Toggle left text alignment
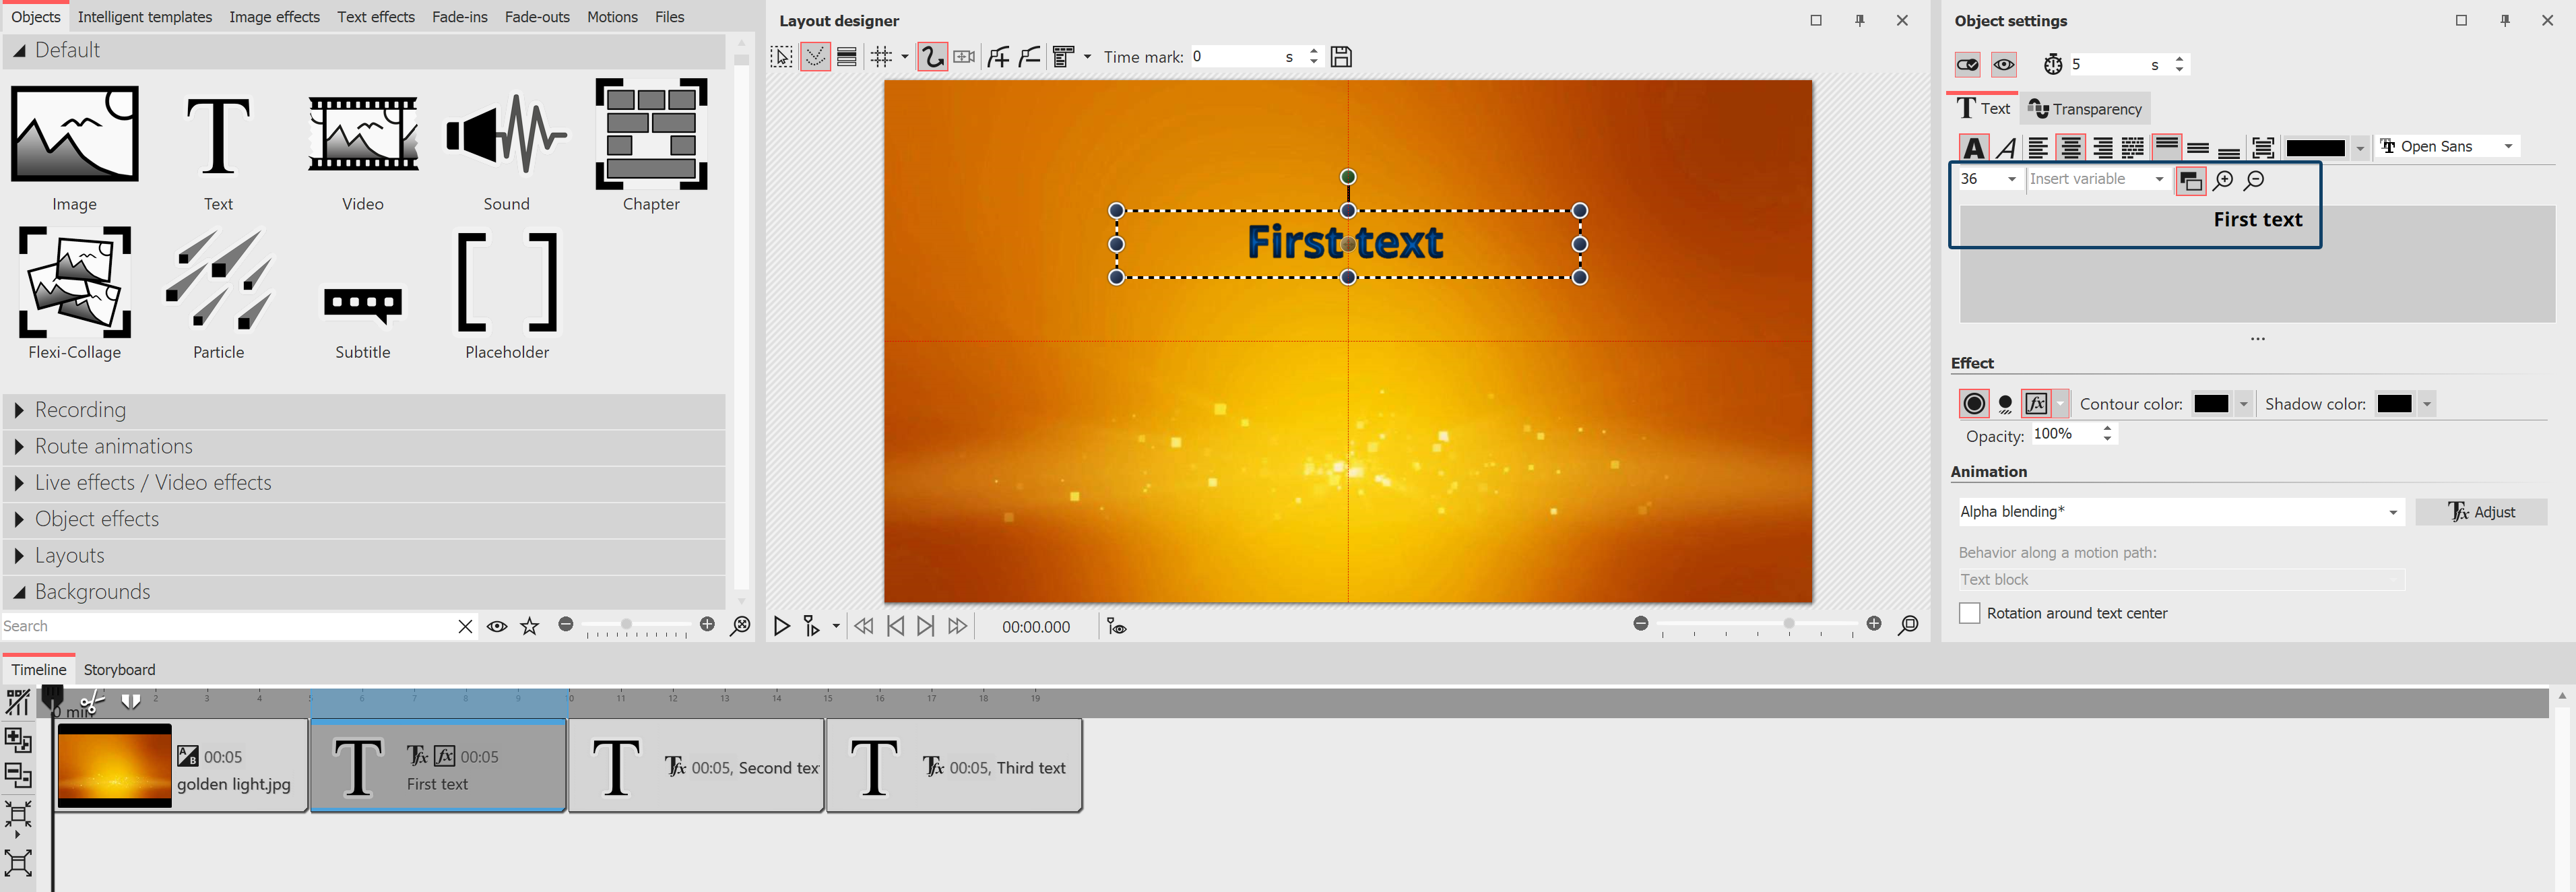 coord(2039,146)
